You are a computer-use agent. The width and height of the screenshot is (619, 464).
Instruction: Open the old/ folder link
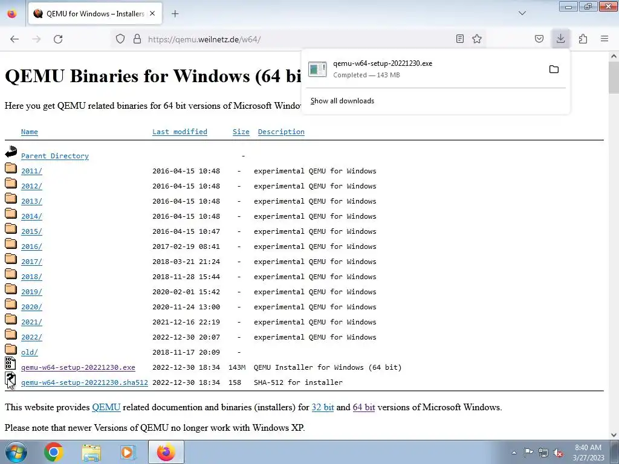point(30,352)
